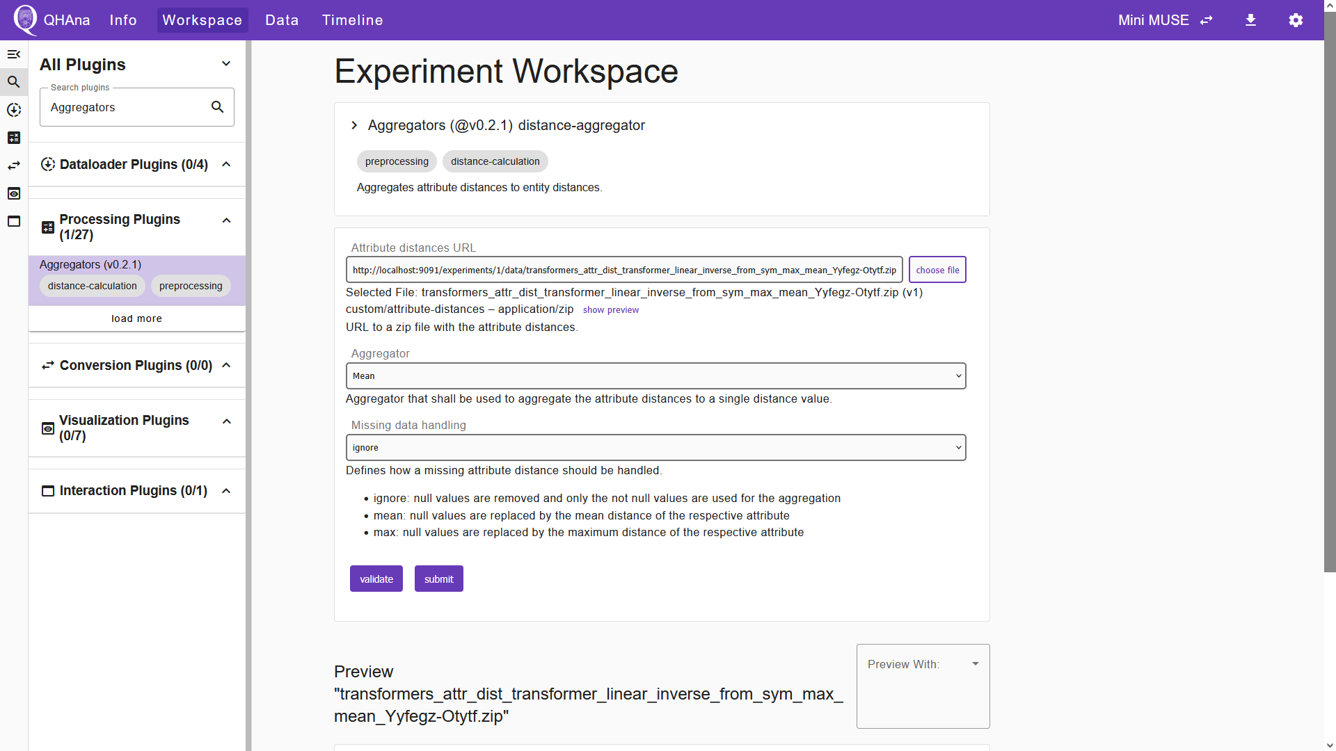Image resolution: width=1336 pixels, height=751 pixels.
Task: Click the text 'Aggregates attribute distances to entity distances.'
Action: 479,188
